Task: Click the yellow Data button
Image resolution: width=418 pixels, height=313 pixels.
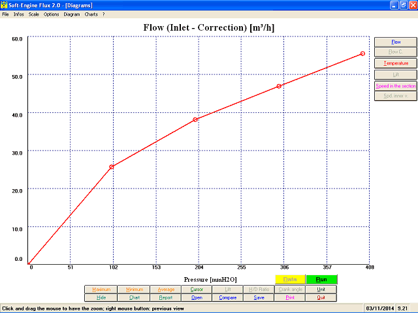Action: coord(290,280)
